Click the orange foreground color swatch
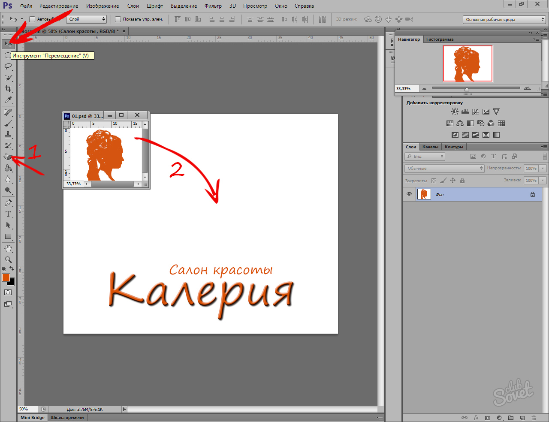Viewport: 549px width, 422px height. click(6, 277)
